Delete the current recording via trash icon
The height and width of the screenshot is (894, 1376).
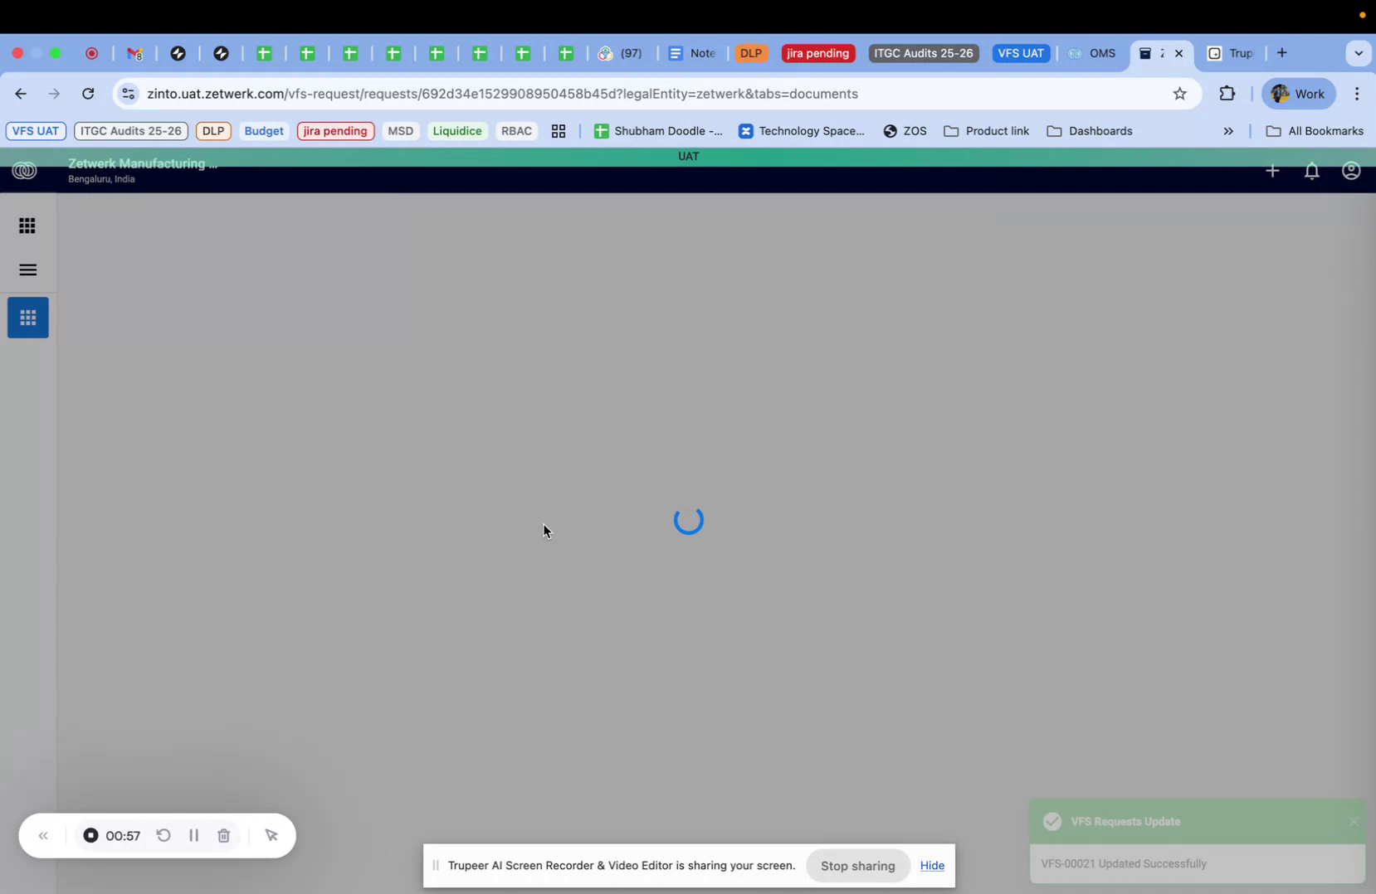[223, 835]
